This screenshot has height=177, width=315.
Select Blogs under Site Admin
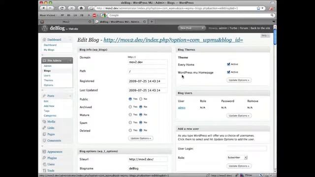tap(47, 71)
